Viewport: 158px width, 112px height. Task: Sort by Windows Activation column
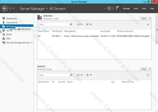[x=125, y=31]
